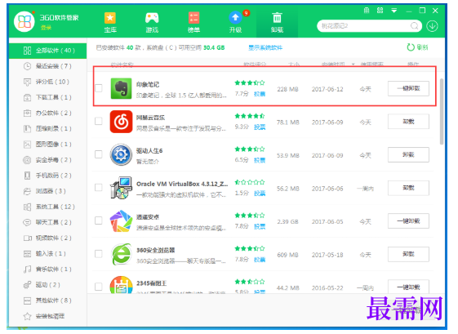Click 投票 link for Oracle VM VirtualBox
This screenshot has height=334, width=458.
260,194
